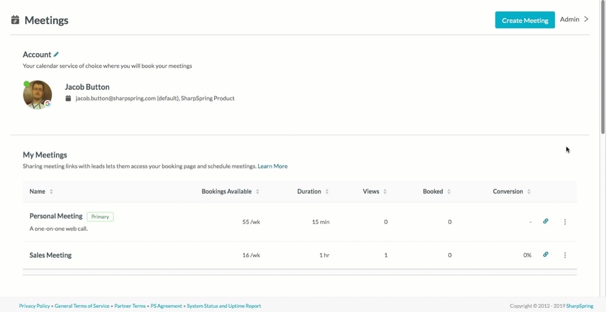Screen dimensions: 606x312
Task: Click the Create Meeting button
Action: coord(525,20)
